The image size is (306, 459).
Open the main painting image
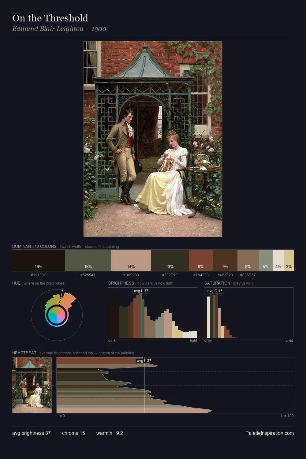153,139
